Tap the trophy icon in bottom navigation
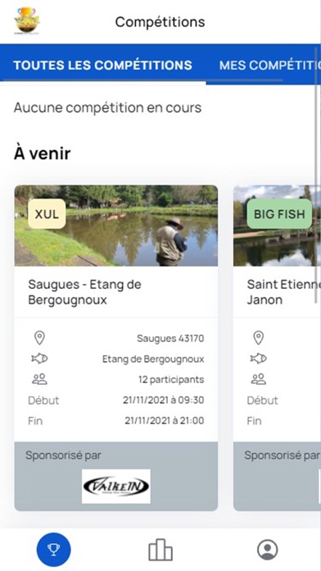This screenshot has height=571, width=321. [54, 550]
